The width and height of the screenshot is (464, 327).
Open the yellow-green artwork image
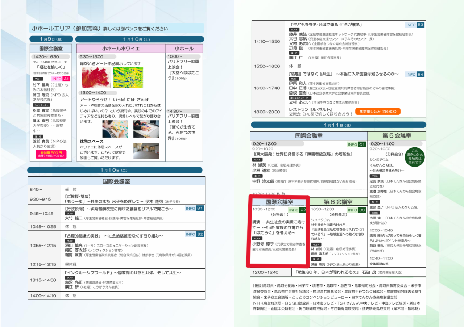[x=128, y=77]
